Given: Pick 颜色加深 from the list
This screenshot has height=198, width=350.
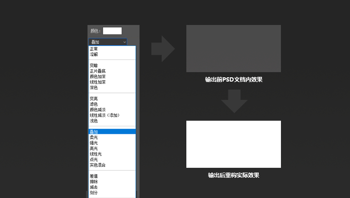Looking at the screenshot, I should (97, 76).
